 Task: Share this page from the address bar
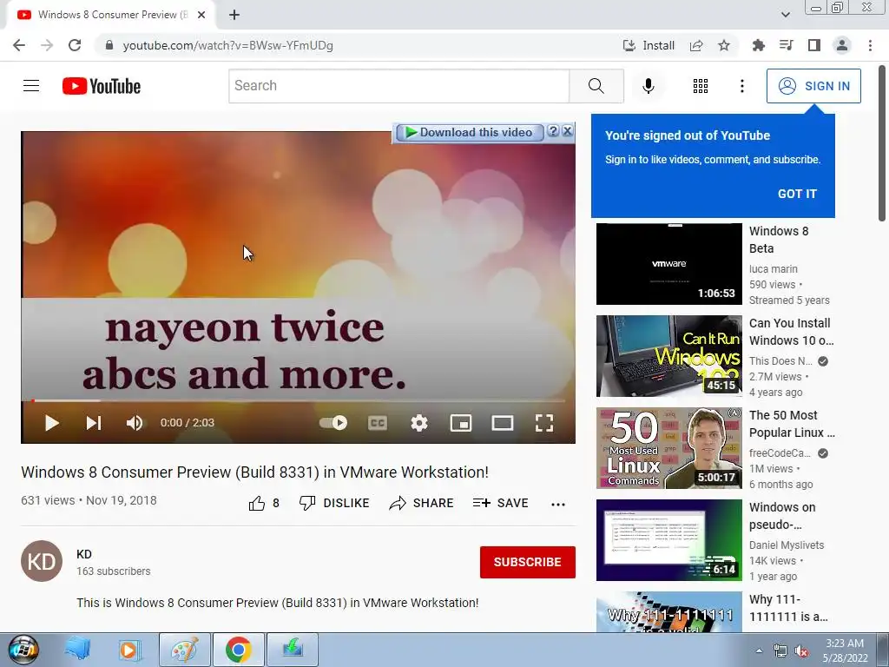[x=696, y=45]
